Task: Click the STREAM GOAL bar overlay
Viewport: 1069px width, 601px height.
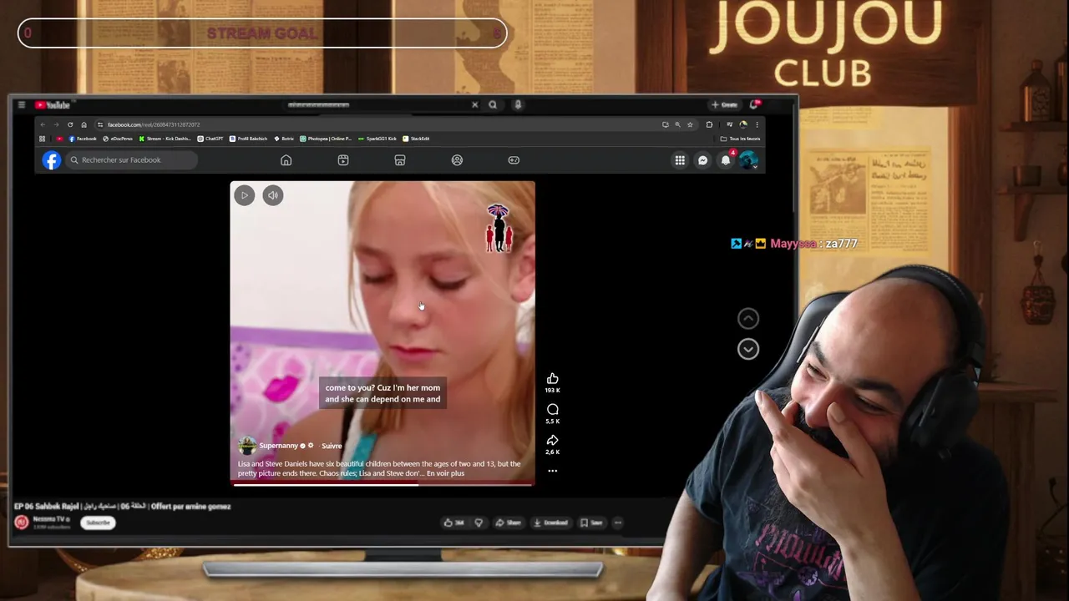Action: point(262,33)
